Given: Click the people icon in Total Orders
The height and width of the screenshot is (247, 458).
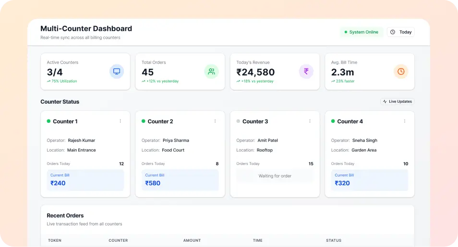Looking at the screenshot, I should (211, 71).
